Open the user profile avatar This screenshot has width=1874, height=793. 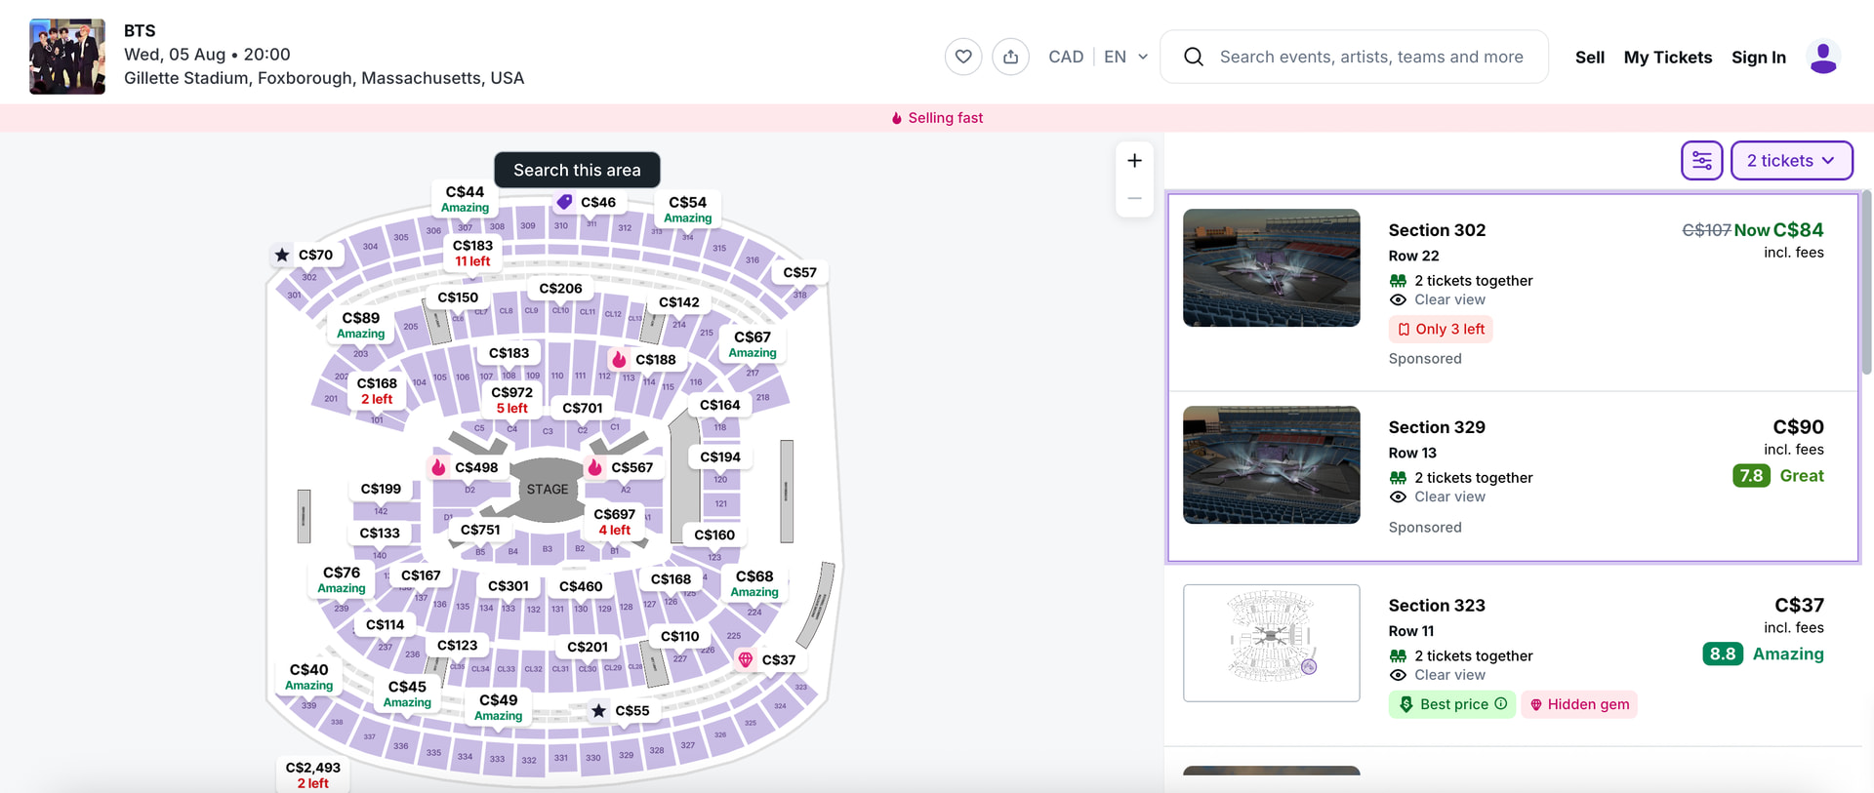1822,57
